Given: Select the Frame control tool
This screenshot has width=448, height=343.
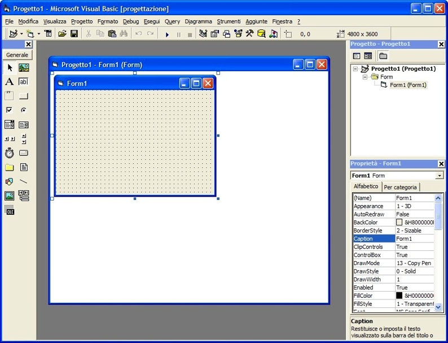Looking at the screenshot, I should [10, 96].
